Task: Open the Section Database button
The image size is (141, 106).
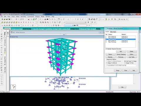Action: point(121,54)
